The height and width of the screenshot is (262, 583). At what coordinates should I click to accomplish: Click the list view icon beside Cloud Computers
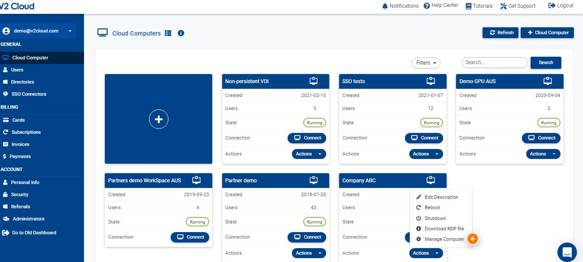coord(168,33)
